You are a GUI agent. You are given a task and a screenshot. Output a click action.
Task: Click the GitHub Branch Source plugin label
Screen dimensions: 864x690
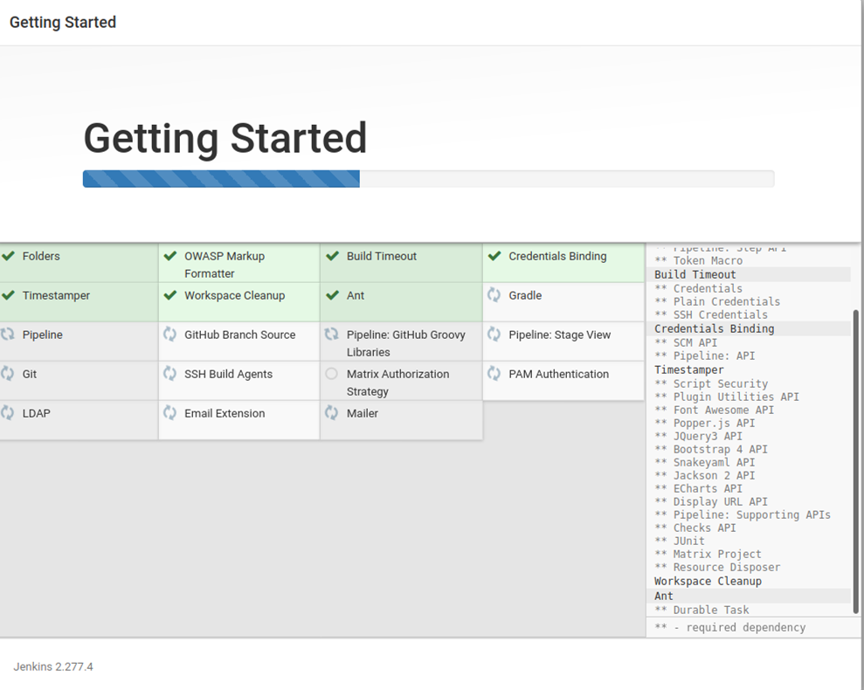(x=239, y=335)
